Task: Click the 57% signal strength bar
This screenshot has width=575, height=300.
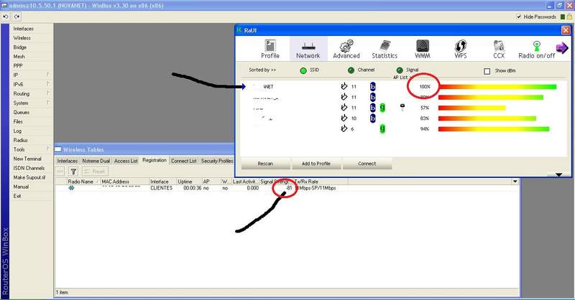Action: 472,108
